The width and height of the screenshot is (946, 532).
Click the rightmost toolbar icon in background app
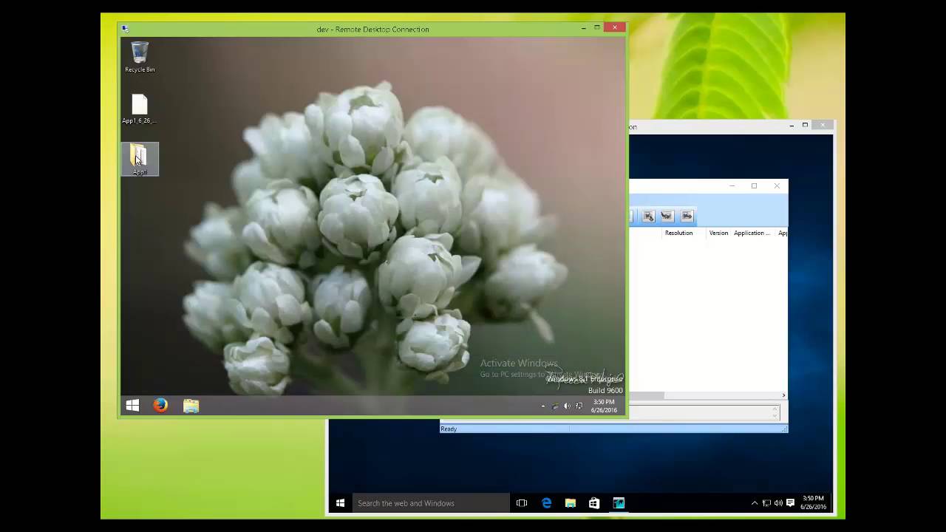[x=687, y=216]
